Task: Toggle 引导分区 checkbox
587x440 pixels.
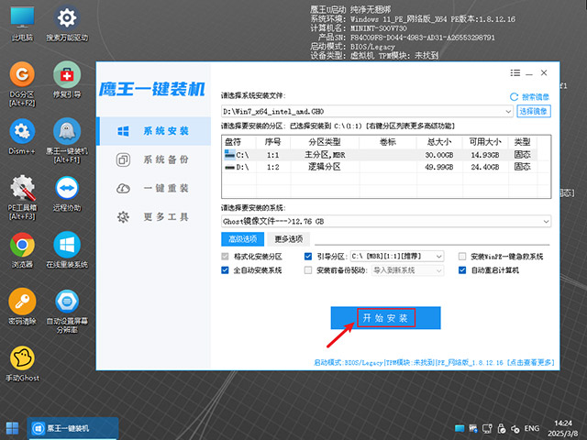Action: (x=308, y=257)
